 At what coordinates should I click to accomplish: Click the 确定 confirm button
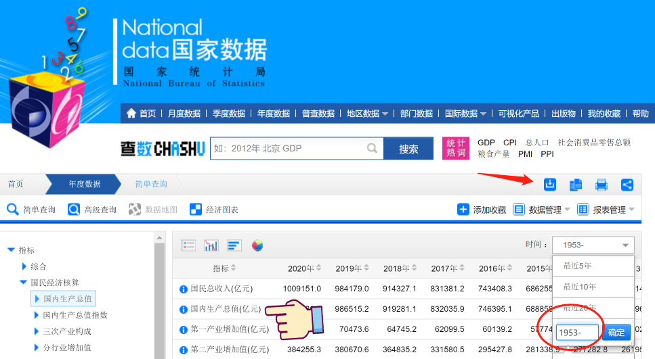coord(616,333)
